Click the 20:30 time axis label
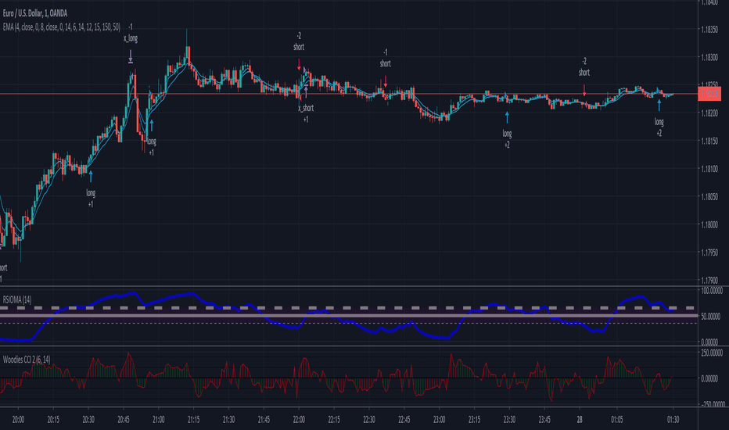Screen dimensions: 729x430 (88, 420)
